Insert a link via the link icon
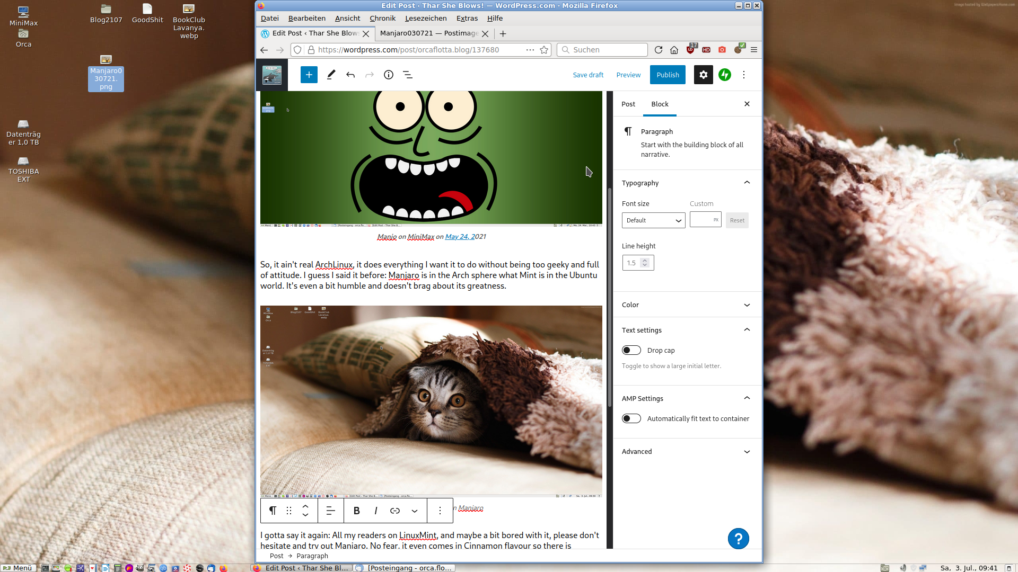Viewport: 1018px width, 572px height. 395,511
